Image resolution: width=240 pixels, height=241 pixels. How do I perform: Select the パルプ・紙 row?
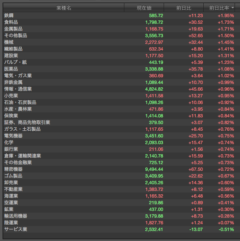(x=121, y=62)
